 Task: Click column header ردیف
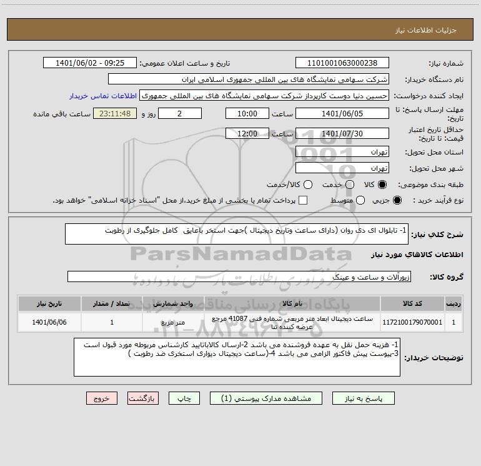(x=454, y=303)
